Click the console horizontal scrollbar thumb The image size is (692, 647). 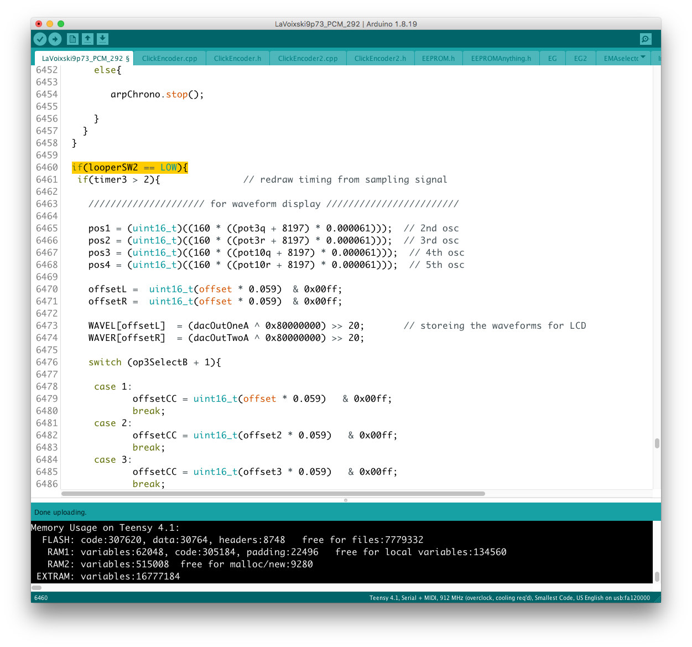37,588
